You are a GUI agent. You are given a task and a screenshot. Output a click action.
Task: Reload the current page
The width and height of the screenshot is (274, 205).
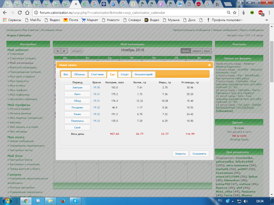point(20,13)
